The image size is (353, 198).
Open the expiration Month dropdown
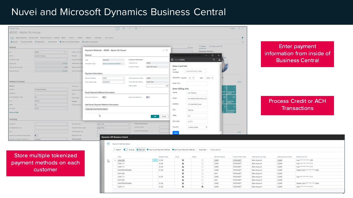click(191, 78)
